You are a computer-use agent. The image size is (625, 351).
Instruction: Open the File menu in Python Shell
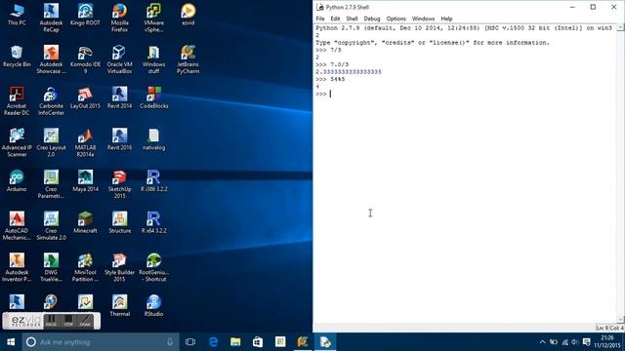320,19
